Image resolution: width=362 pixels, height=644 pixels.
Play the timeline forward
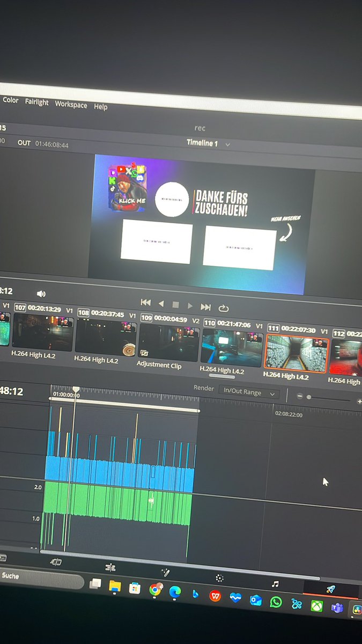coord(190,305)
